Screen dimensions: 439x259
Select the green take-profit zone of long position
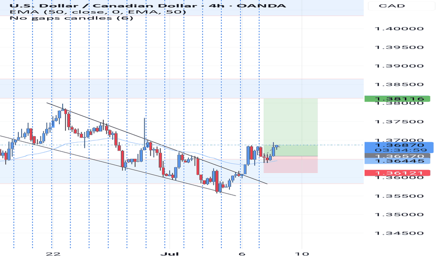[291, 127]
